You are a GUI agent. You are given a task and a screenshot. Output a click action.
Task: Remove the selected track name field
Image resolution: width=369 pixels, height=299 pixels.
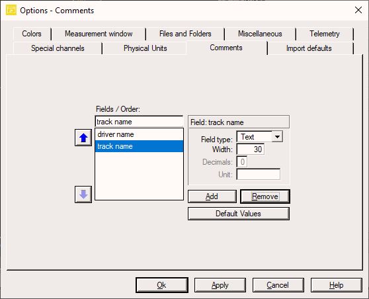265,196
